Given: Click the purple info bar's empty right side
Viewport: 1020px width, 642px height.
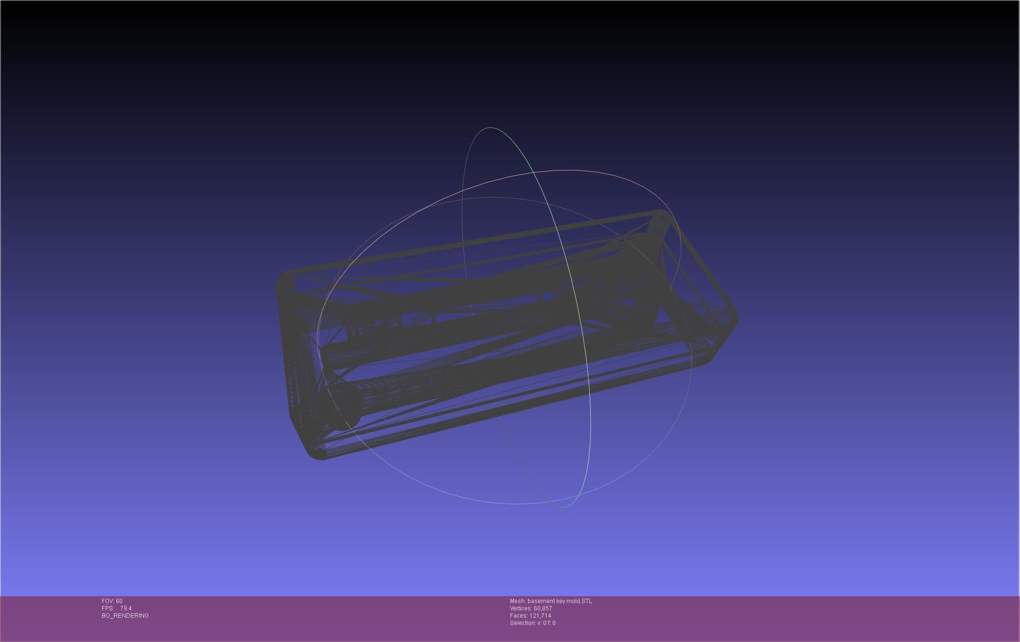Looking at the screenshot, I should tap(827, 618).
